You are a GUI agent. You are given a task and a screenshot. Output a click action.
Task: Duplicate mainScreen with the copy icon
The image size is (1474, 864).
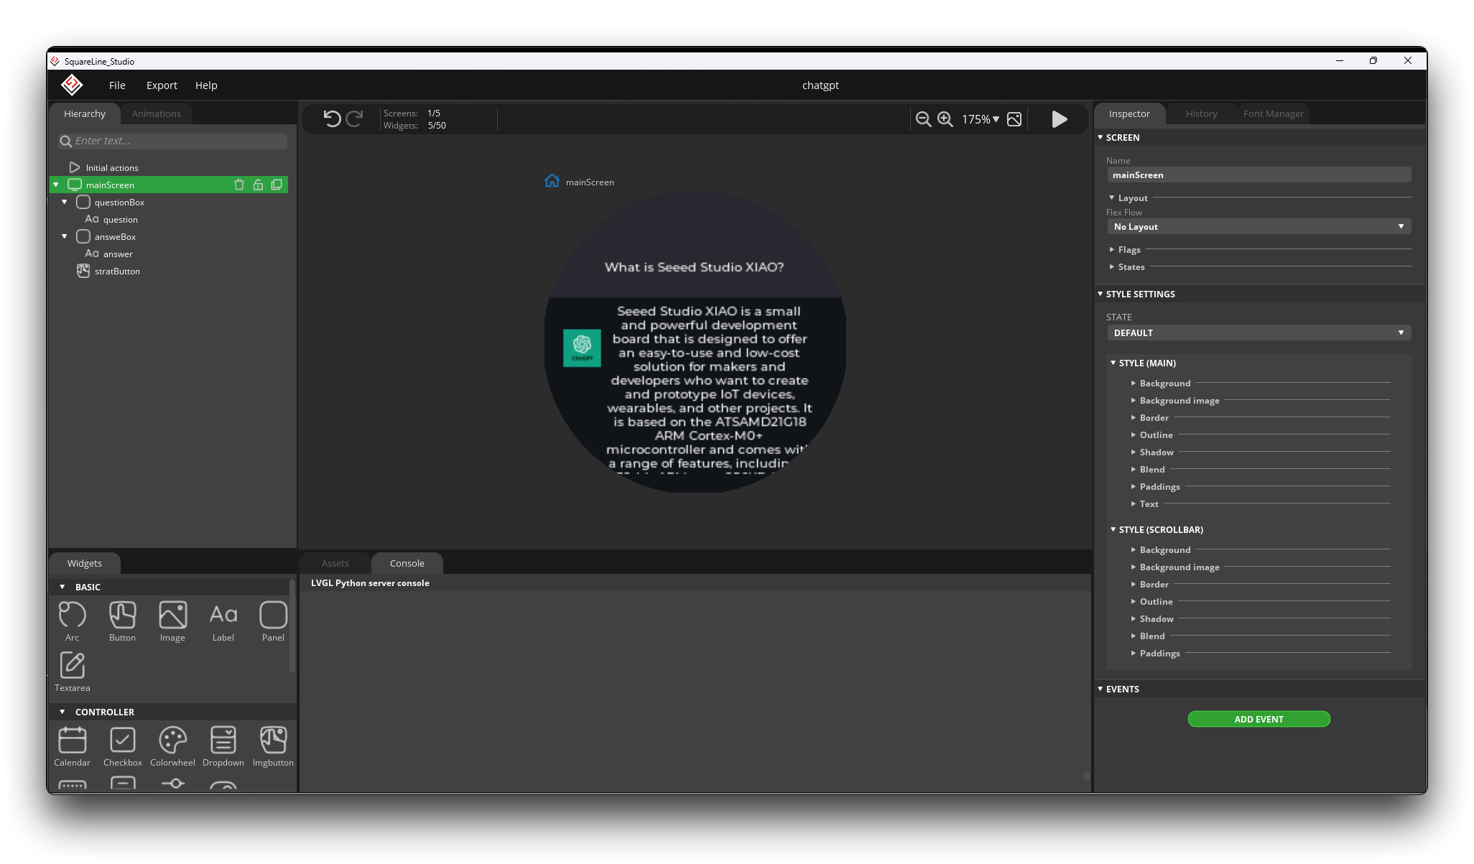(x=277, y=185)
